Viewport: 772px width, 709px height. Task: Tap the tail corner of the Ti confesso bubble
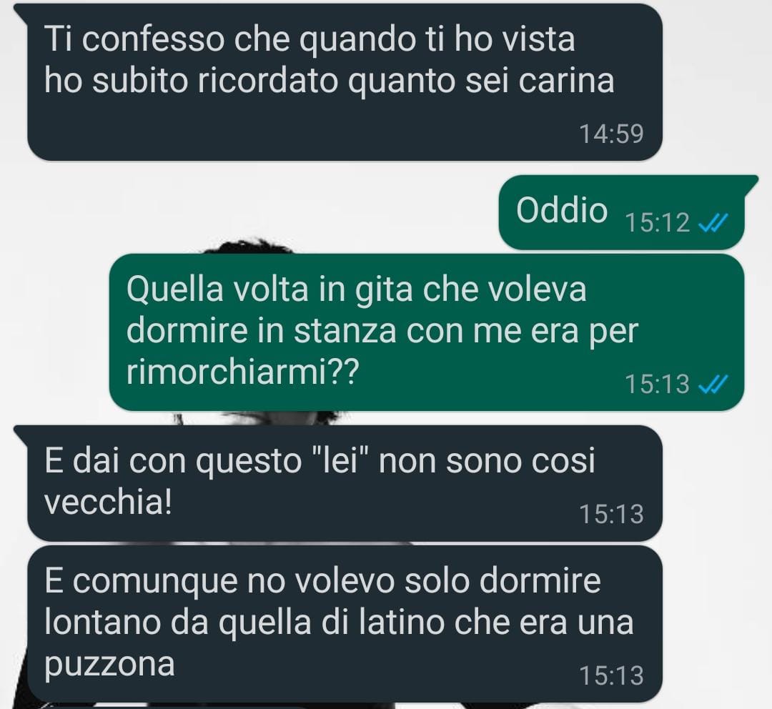click(x=21, y=12)
